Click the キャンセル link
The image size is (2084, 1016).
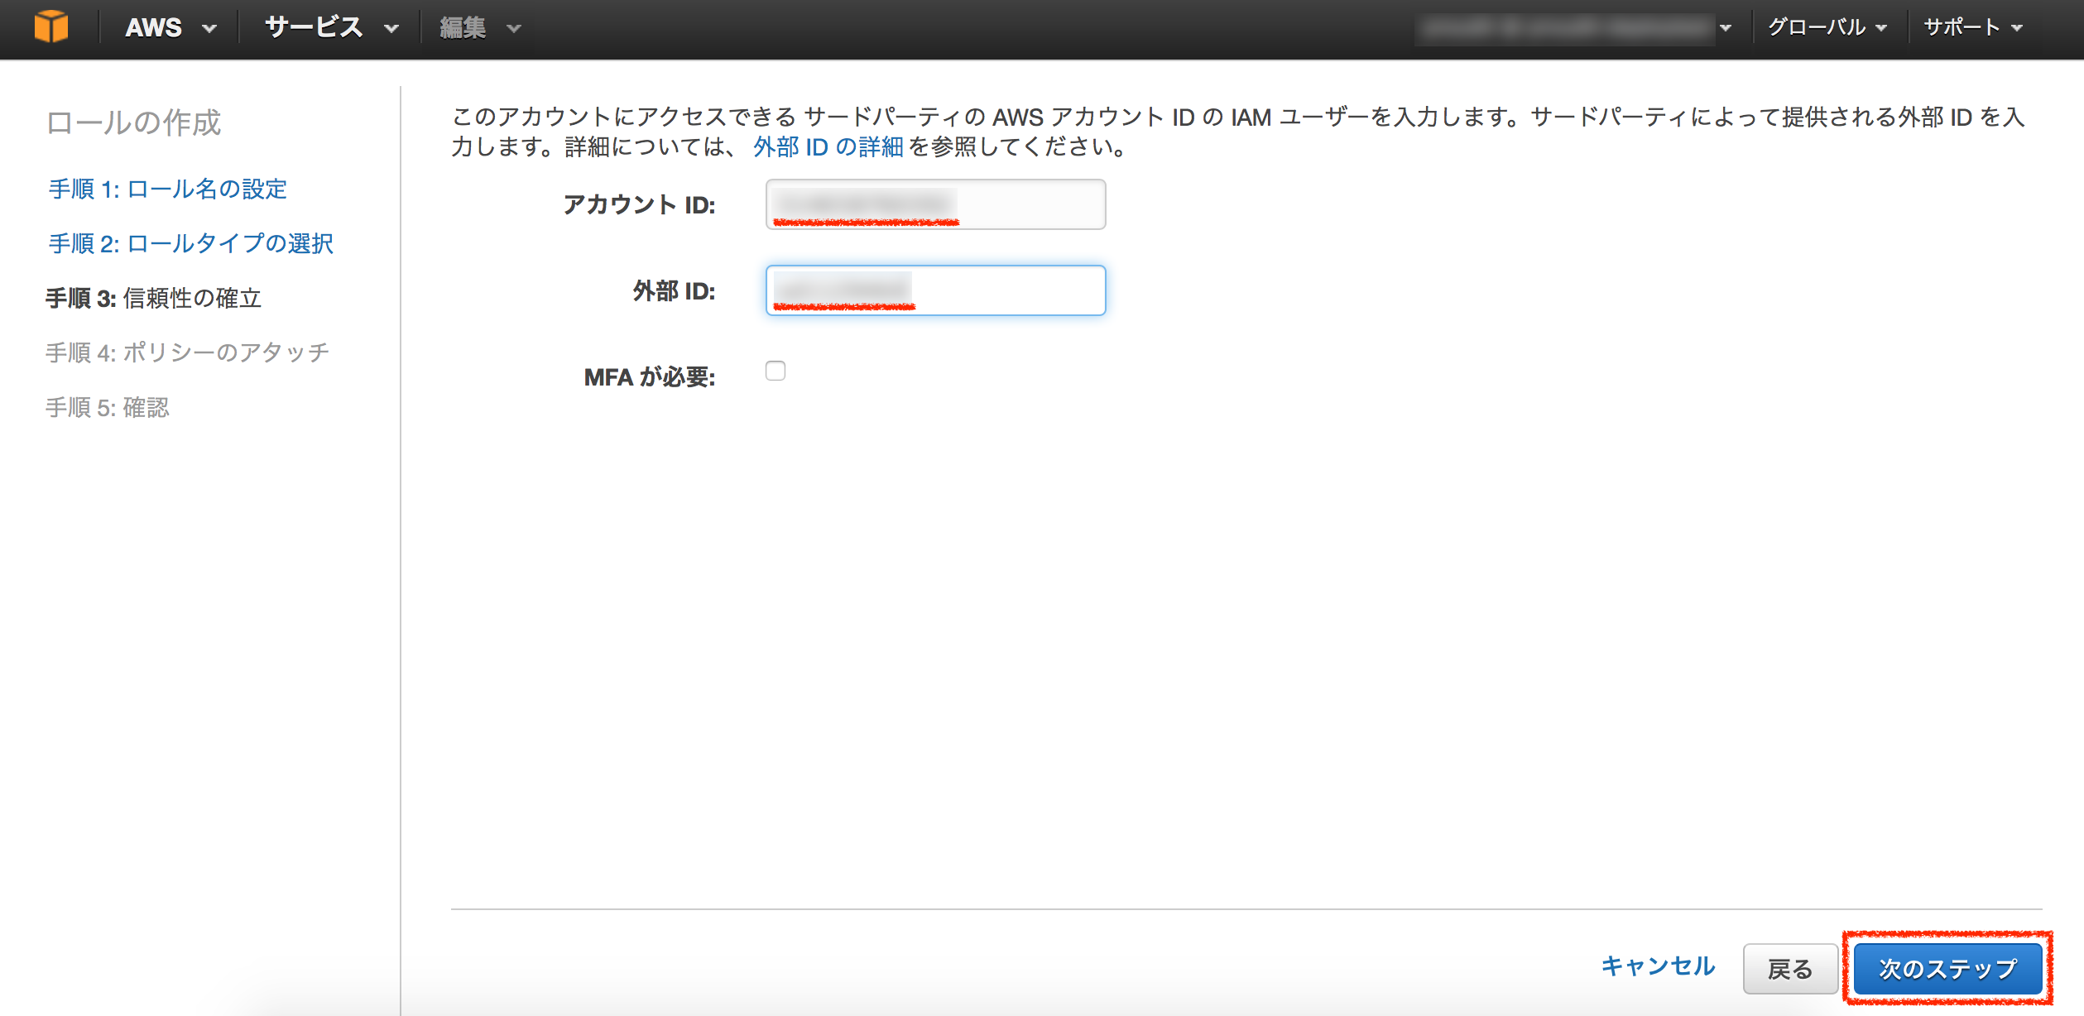(1658, 966)
